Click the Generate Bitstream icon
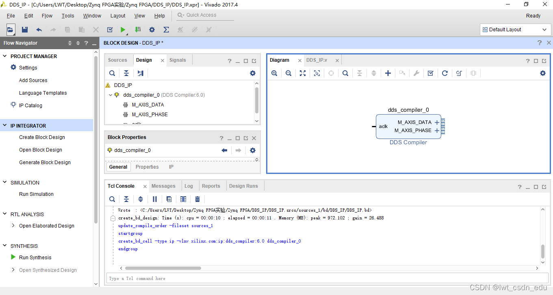Image resolution: width=553 pixels, height=295 pixels. (138, 30)
